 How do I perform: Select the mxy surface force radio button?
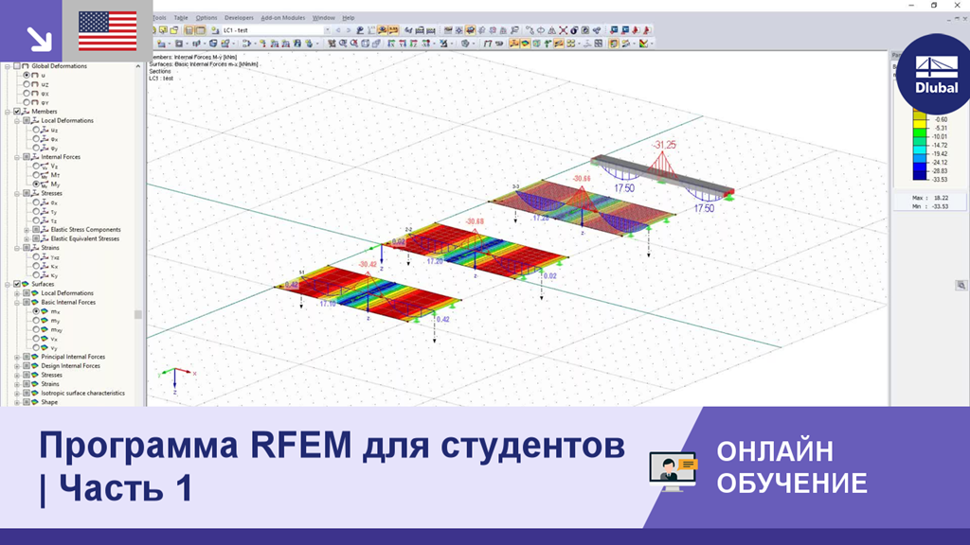pos(36,329)
